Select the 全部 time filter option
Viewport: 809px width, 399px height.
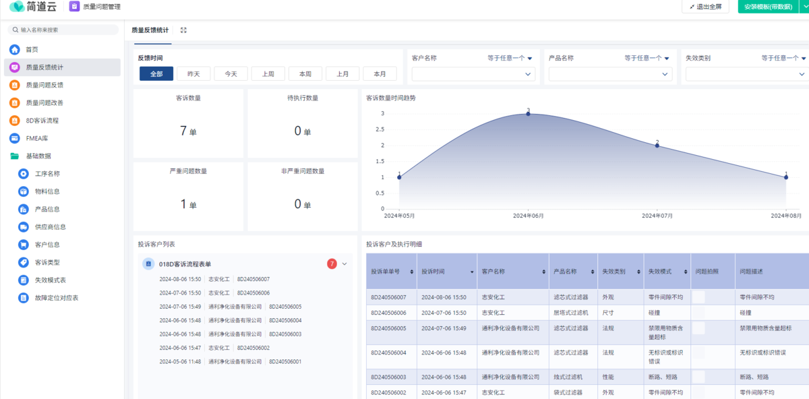pyautogui.click(x=156, y=74)
